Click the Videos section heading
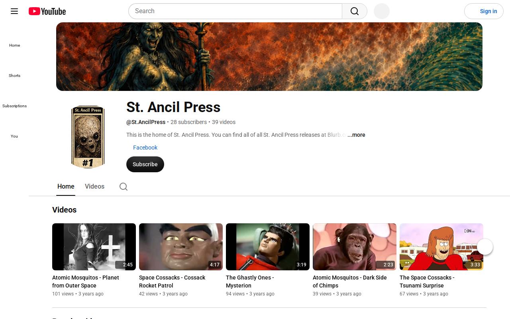The height and width of the screenshot is (319, 510). pyautogui.click(x=64, y=210)
